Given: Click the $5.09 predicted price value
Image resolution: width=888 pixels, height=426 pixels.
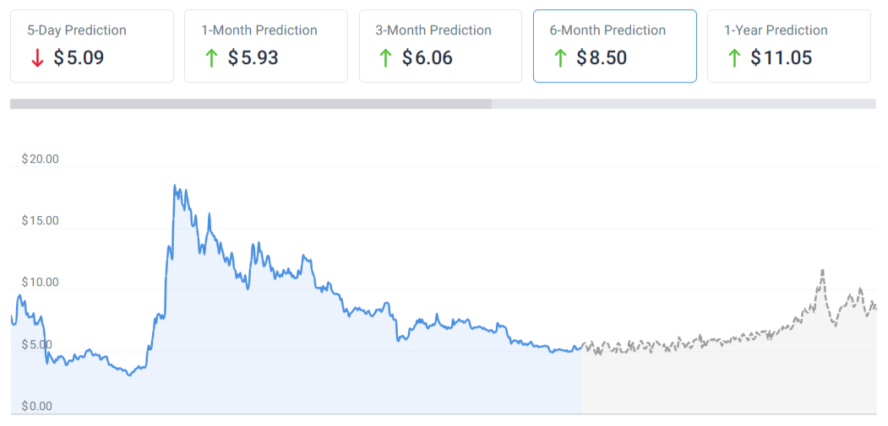Looking at the screenshot, I should coord(79,58).
